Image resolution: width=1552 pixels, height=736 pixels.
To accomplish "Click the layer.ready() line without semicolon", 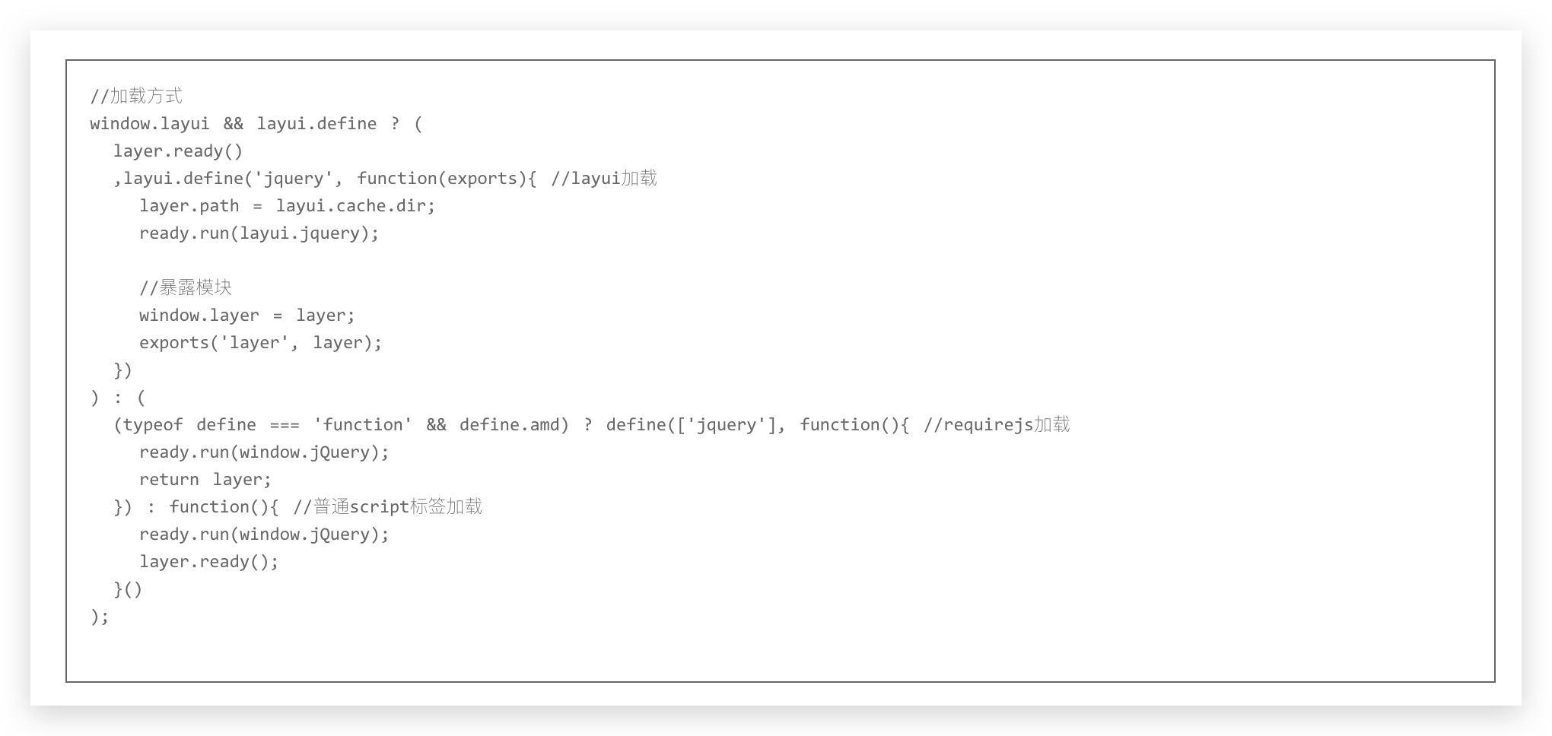I will [178, 151].
